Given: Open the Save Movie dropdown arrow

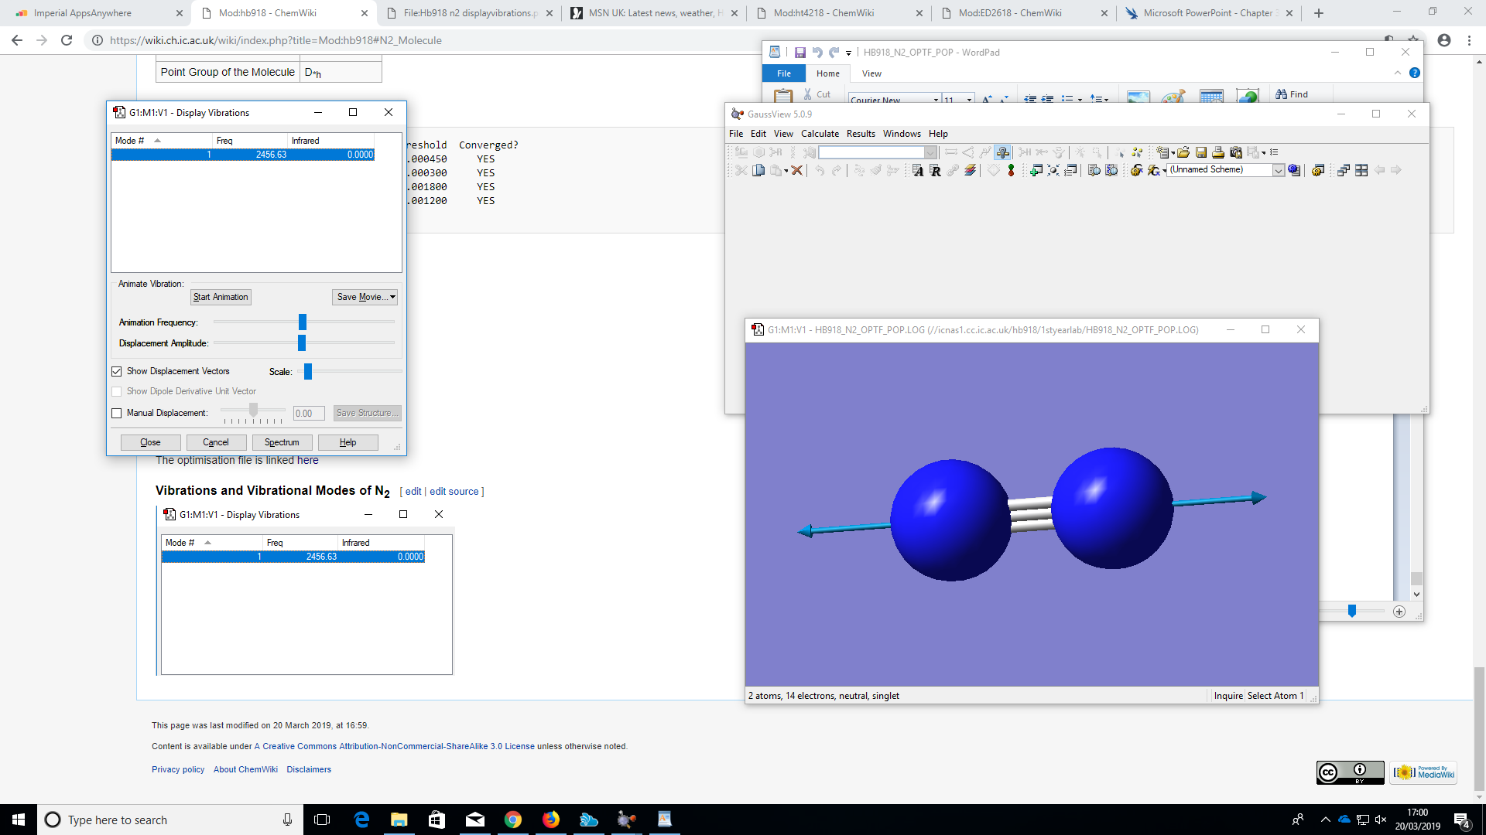Looking at the screenshot, I should [x=393, y=297].
